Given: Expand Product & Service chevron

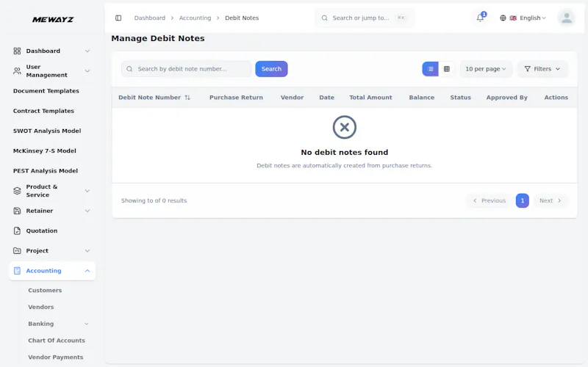Looking at the screenshot, I should tap(87, 191).
